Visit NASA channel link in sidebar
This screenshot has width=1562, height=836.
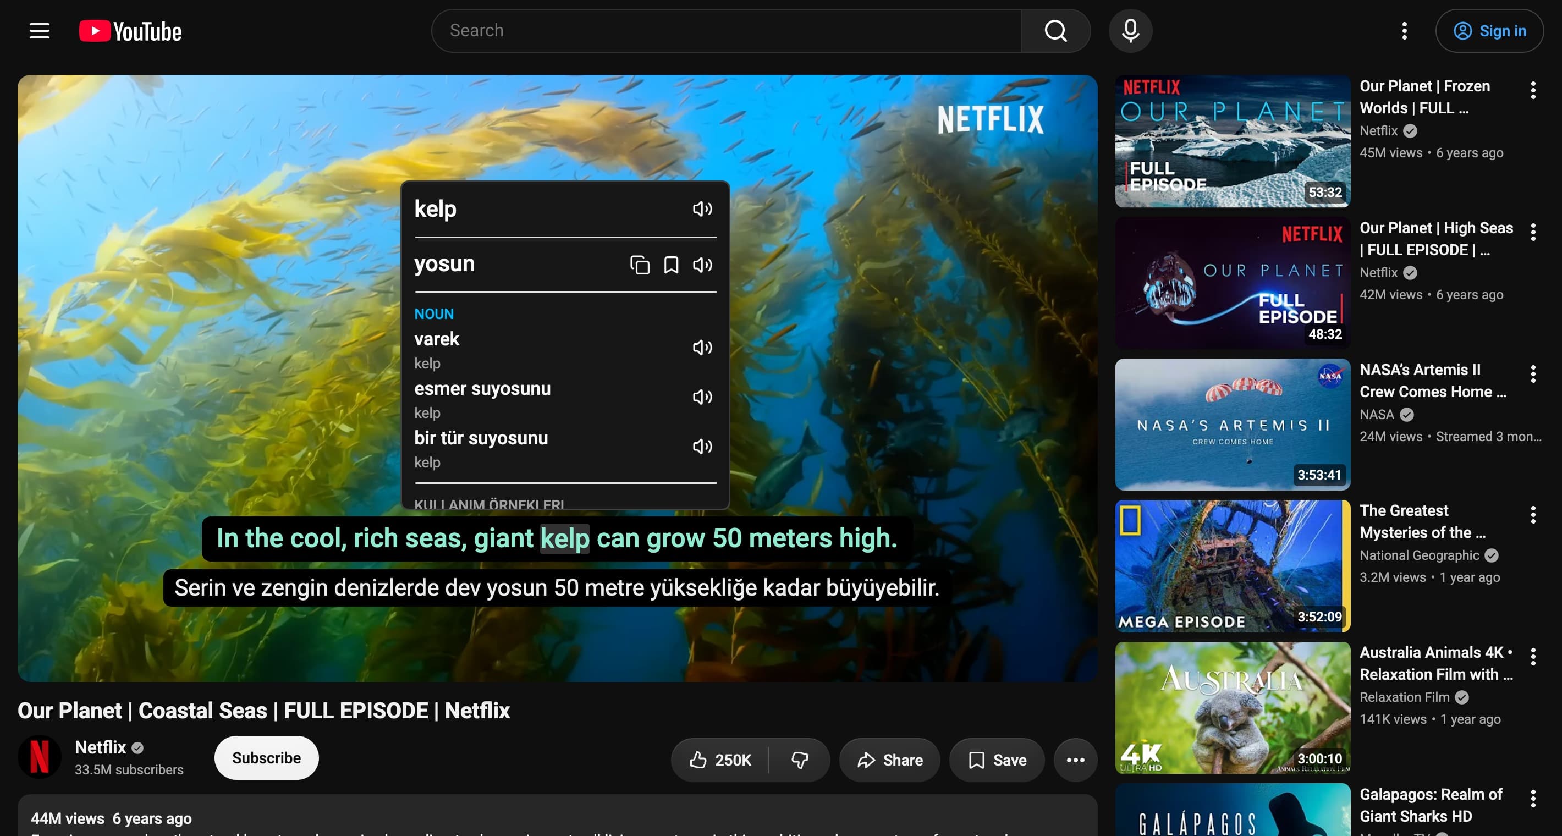1377,415
